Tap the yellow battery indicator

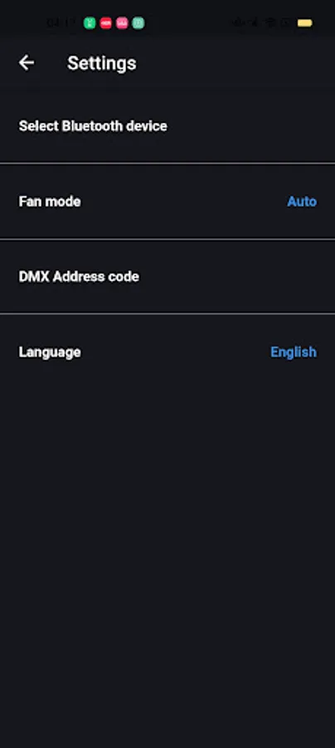(x=305, y=23)
